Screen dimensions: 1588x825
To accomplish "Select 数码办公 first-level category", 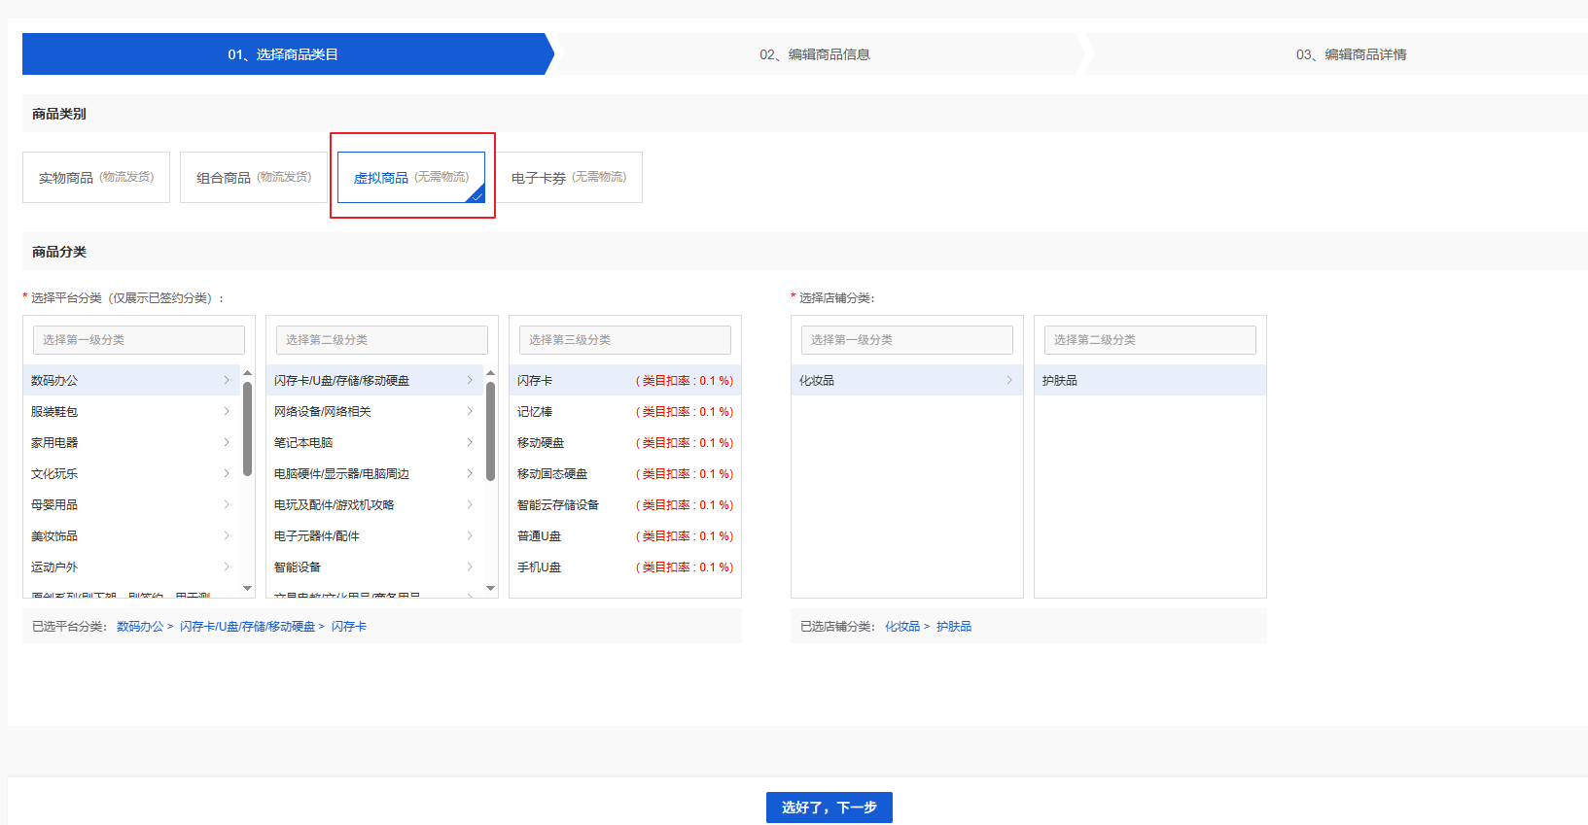I will [131, 380].
